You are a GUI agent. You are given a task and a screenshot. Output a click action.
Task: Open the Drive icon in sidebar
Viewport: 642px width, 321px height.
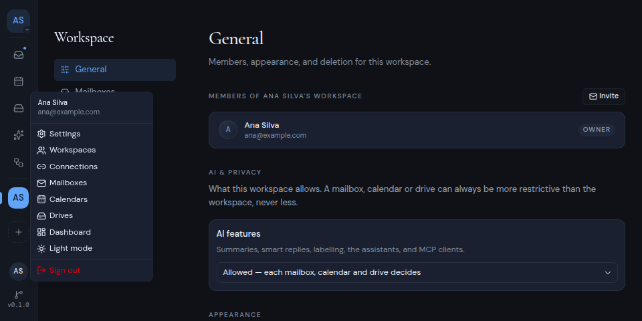[19, 108]
